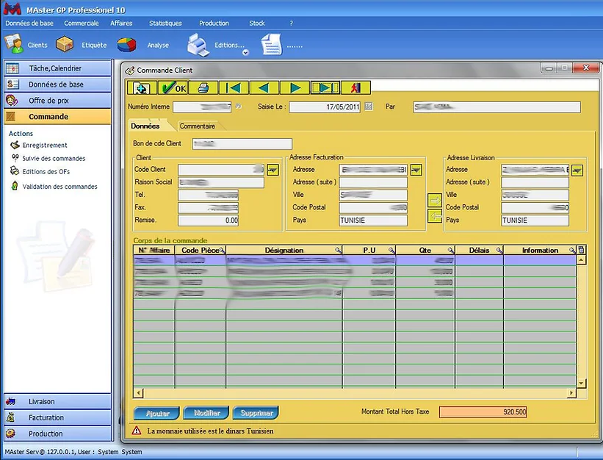The image size is (603, 460).
Task: Click the printer icon in order toolbar
Action: pyautogui.click(x=203, y=88)
